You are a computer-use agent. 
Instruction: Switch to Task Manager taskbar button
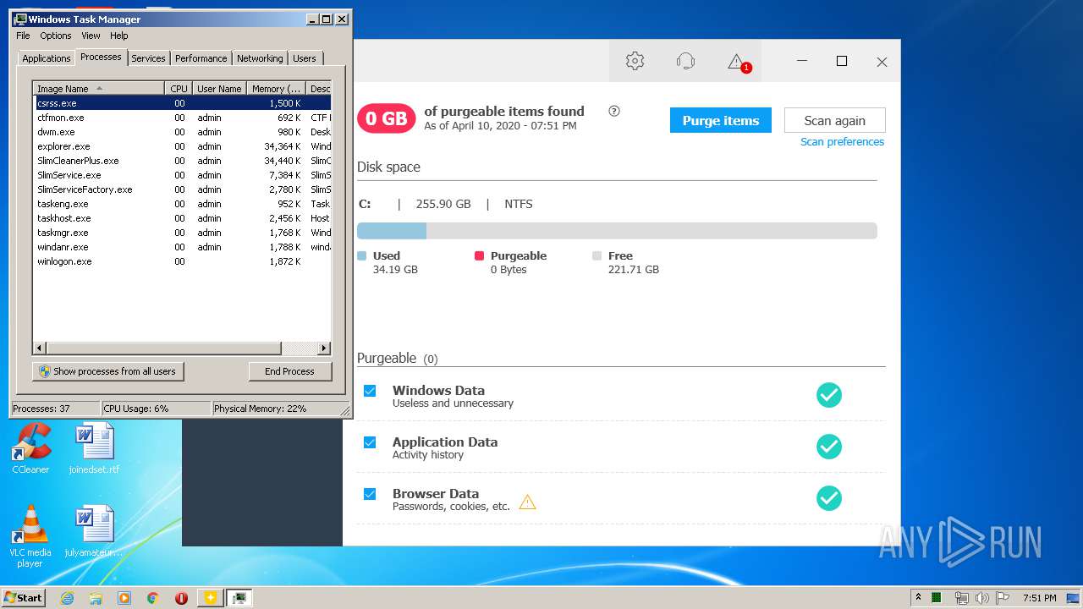pyautogui.click(x=239, y=598)
